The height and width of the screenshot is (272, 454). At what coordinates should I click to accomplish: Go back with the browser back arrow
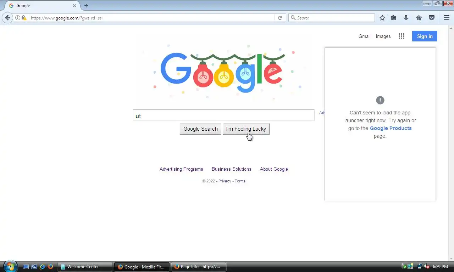[7, 18]
